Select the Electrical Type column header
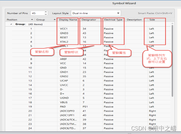 tap(113, 20)
